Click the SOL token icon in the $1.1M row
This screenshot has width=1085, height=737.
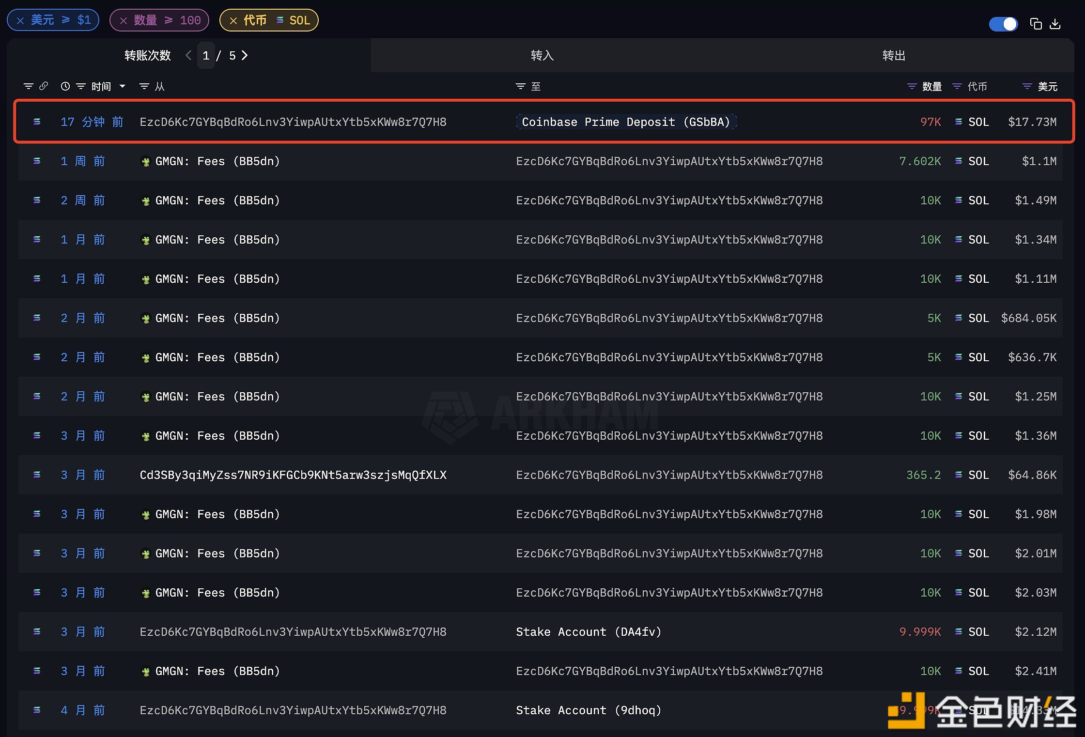(x=959, y=161)
